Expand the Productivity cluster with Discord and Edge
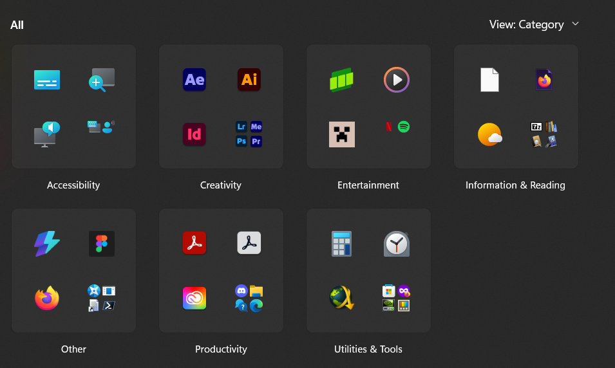Screen dimensions: 615x368 point(249,299)
